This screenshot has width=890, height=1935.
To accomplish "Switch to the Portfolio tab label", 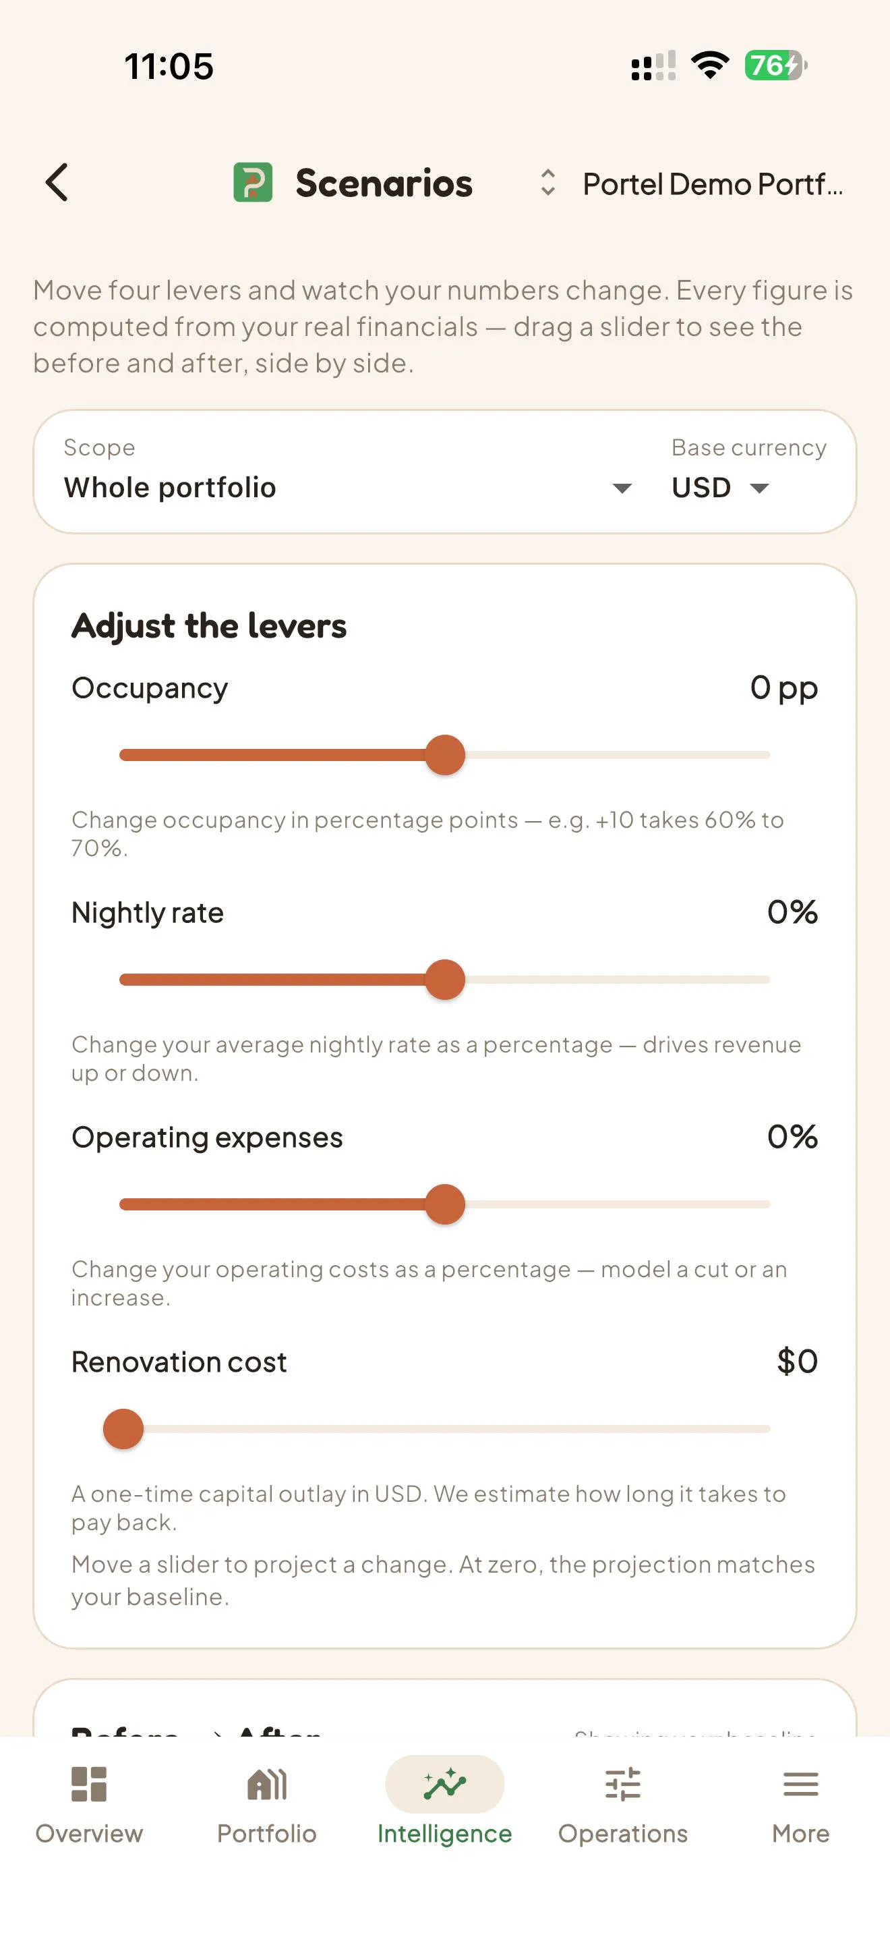I will (266, 1833).
